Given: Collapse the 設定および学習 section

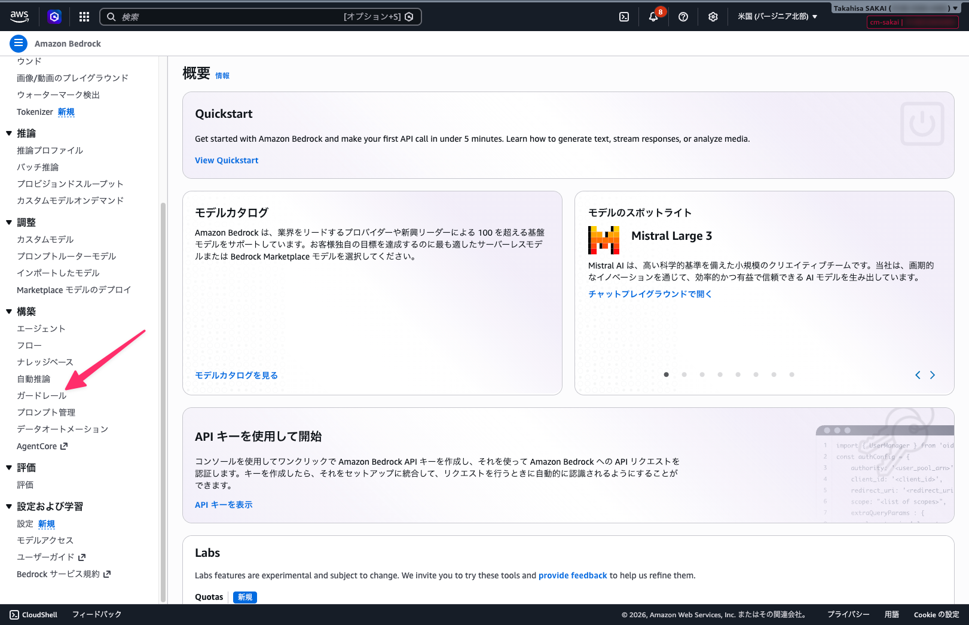Looking at the screenshot, I should (x=9, y=507).
